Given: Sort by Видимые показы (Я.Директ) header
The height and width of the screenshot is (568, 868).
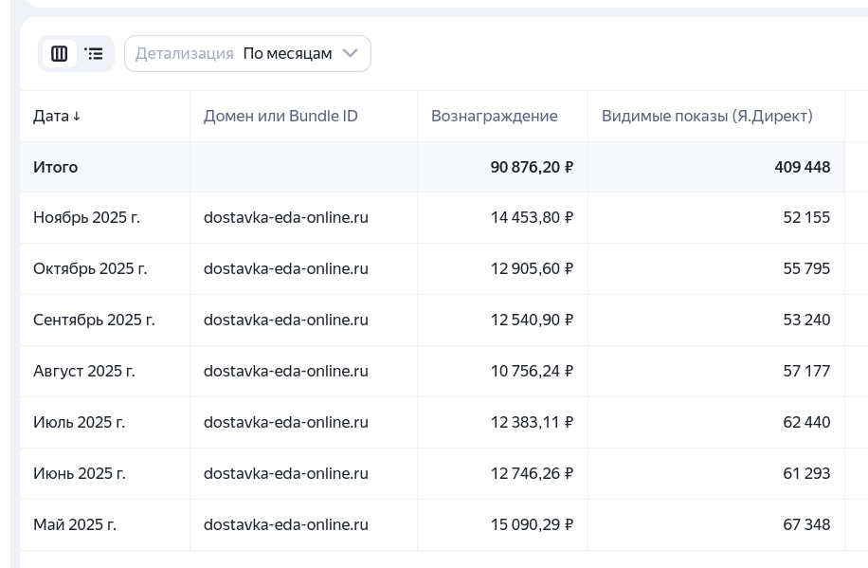Looking at the screenshot, I should (x=707, y=117).
